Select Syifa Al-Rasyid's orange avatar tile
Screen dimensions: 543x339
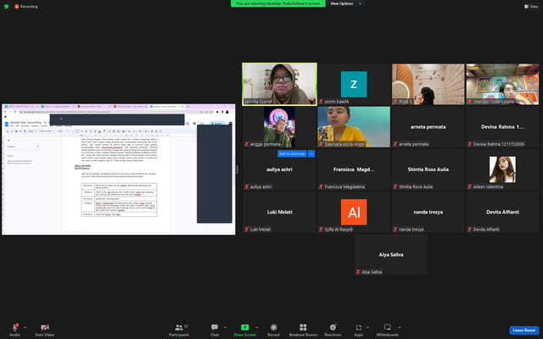coord(354,212)
